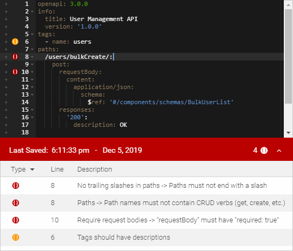Screen dimensions: 293x251
Task: Click error icon for trailing slashes row
Action: [x=16, y=186]
